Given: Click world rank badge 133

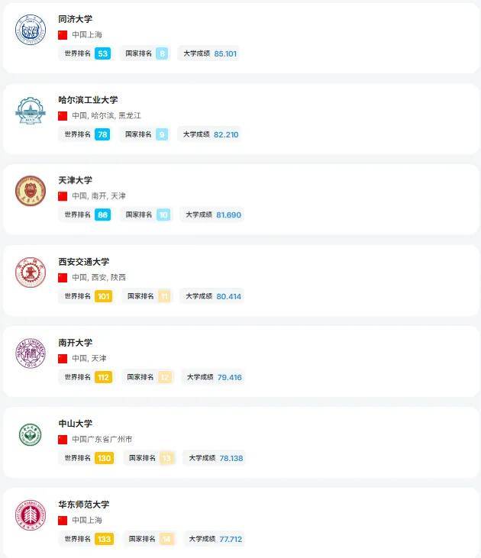Looking at the screenshot, I should pyautogui.click(x=104, y=539).
